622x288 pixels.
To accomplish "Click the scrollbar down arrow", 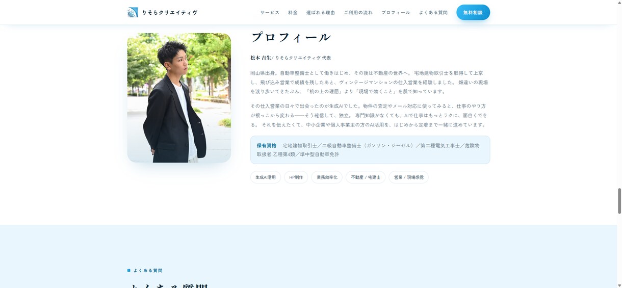I will tap(619, 285).
